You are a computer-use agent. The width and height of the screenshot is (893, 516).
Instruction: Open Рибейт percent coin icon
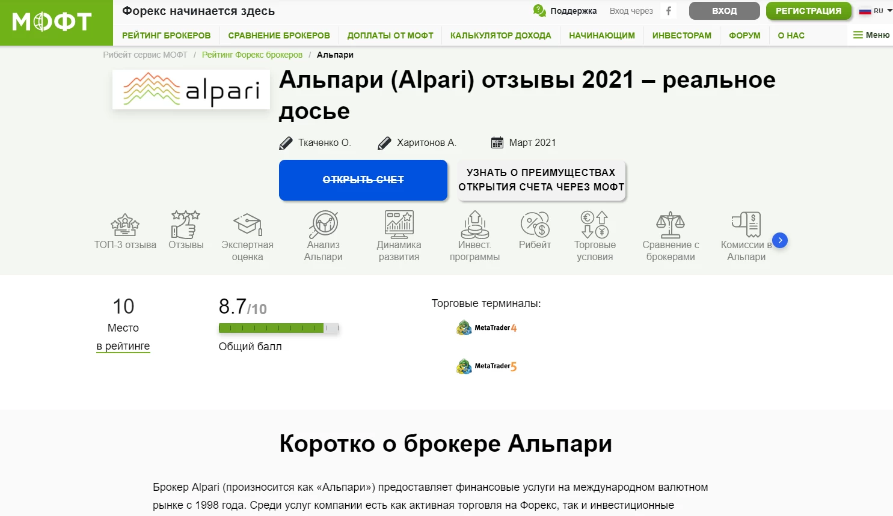tap(535, 225)
